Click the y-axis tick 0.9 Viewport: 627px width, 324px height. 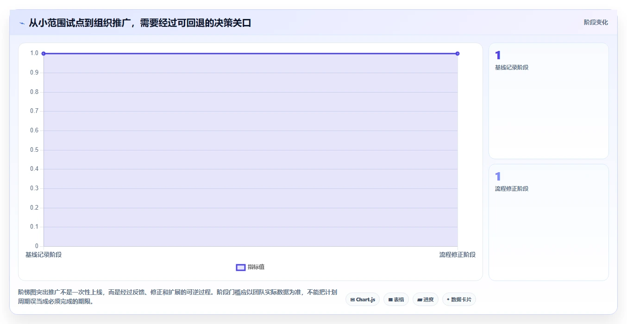[34, 73]
